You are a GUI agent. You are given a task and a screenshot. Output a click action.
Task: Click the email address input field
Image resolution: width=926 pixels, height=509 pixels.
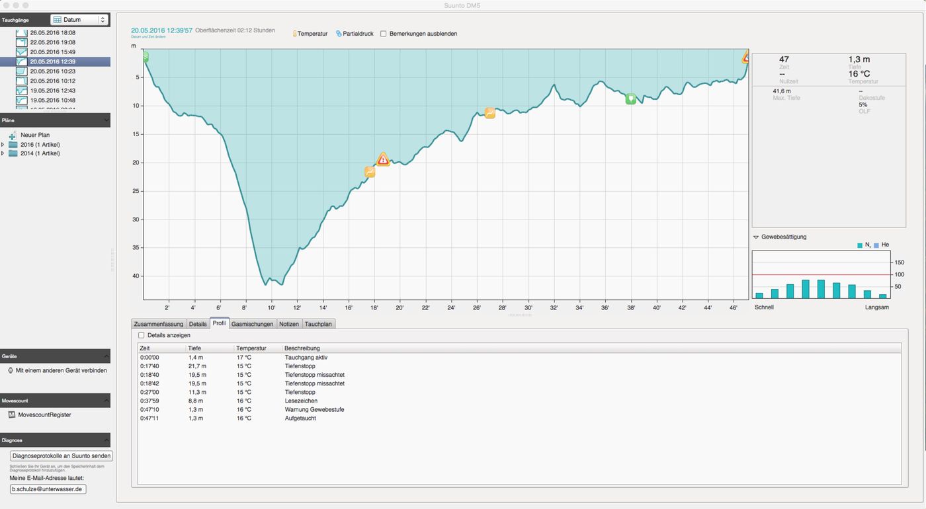(x=48, y=489)
